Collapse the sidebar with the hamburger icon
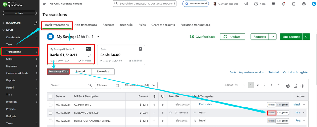Viewport: 317px width, 127px height. click(x=44, y=3)
